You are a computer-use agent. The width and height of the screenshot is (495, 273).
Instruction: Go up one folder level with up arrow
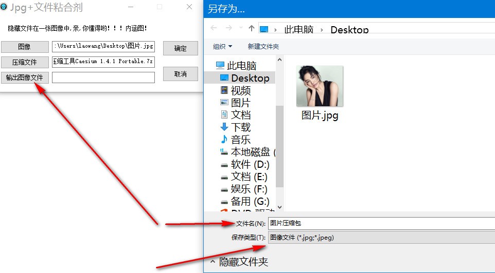pos(252,28)
